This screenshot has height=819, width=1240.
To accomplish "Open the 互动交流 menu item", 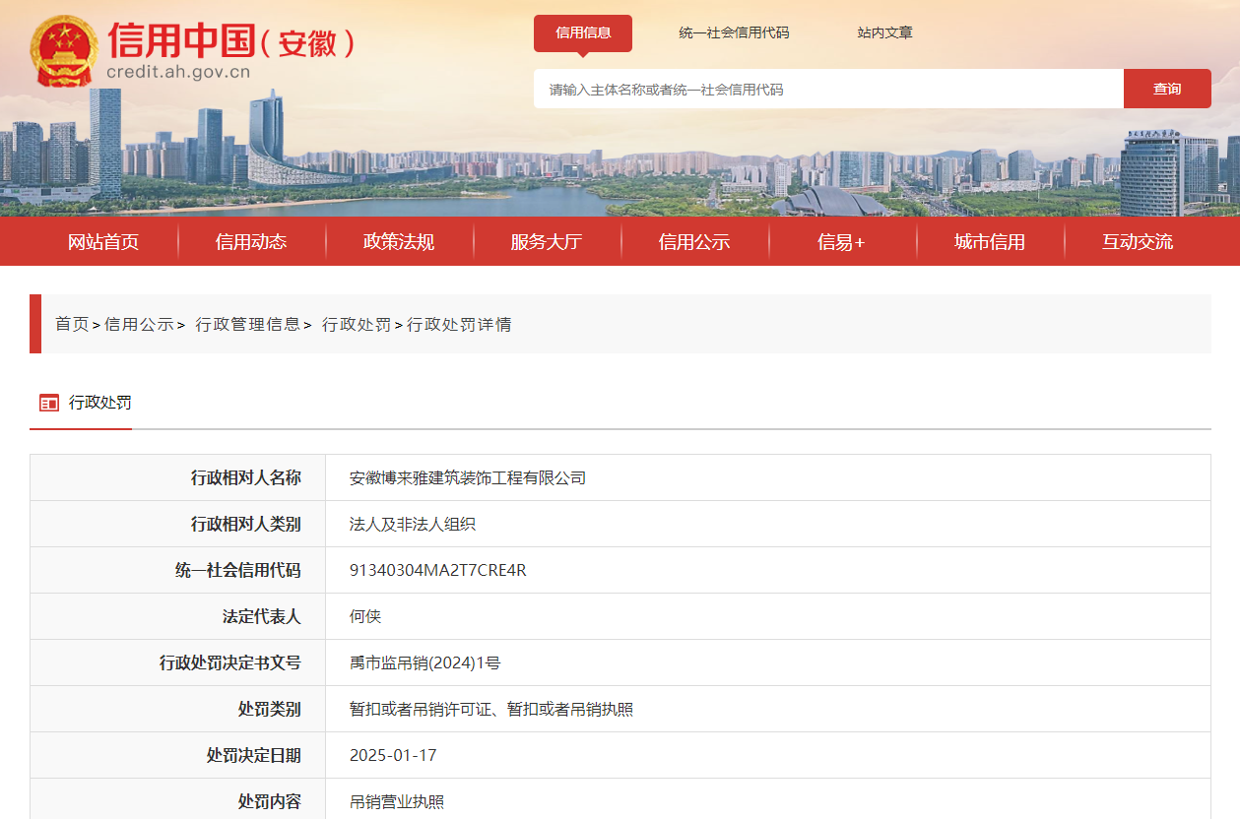I will (x=1138, y=241).
